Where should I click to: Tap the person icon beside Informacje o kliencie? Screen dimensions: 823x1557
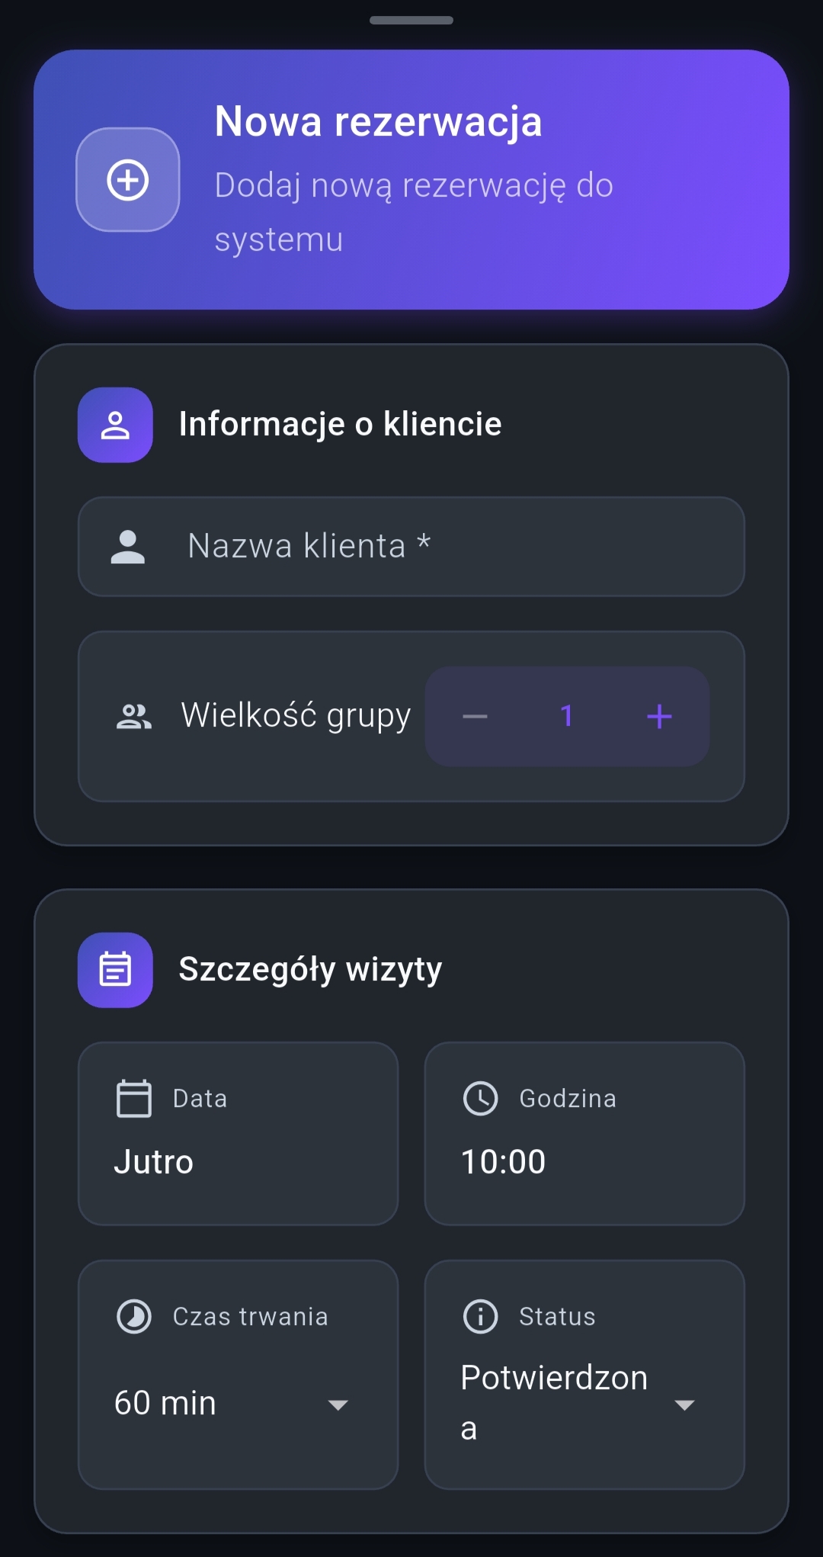click(x=115, y=425)
